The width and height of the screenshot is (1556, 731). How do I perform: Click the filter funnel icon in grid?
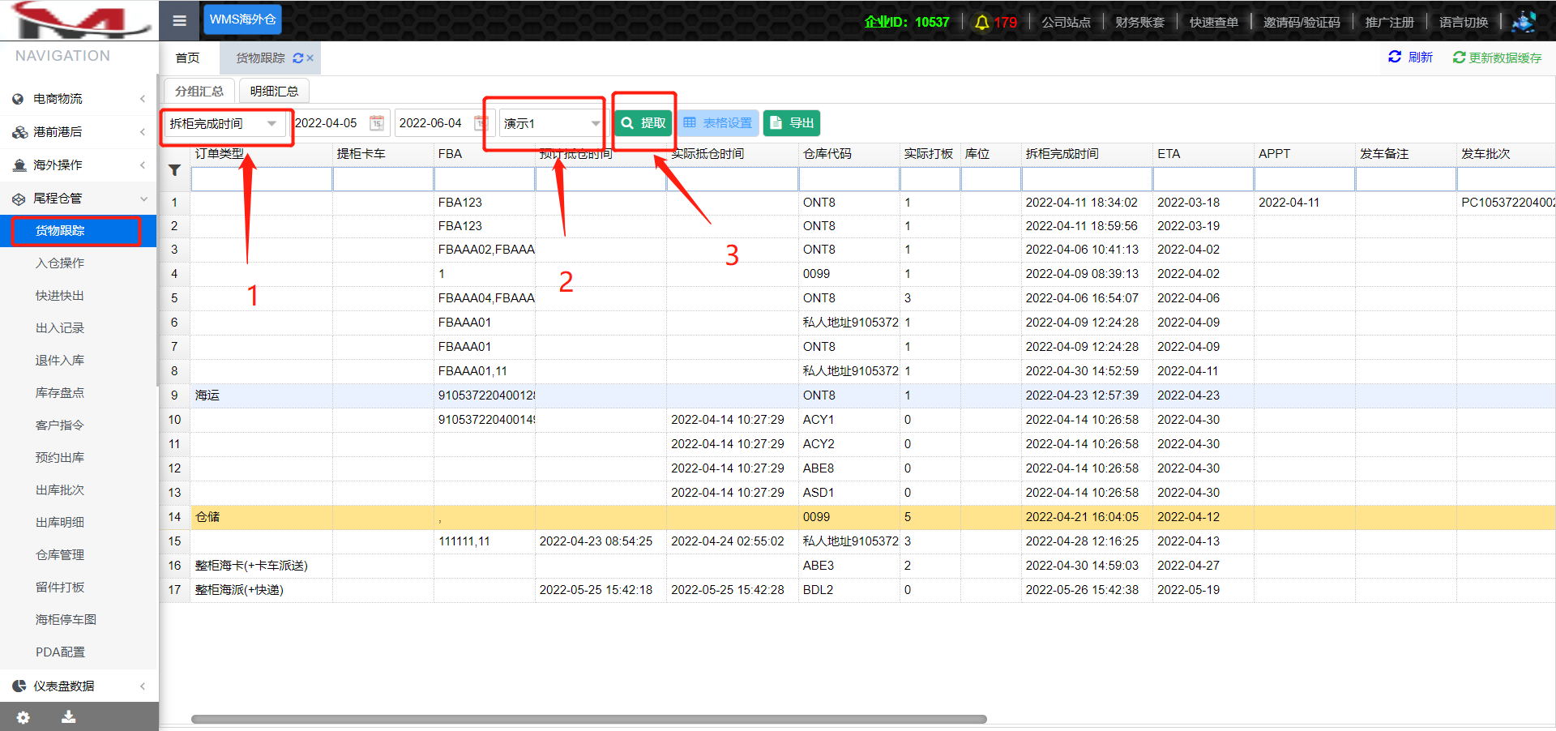coord(174,170)
